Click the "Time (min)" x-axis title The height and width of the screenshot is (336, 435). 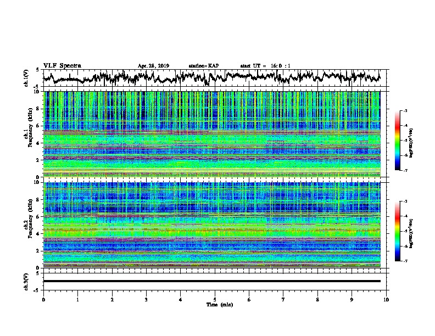coord(220,305)
